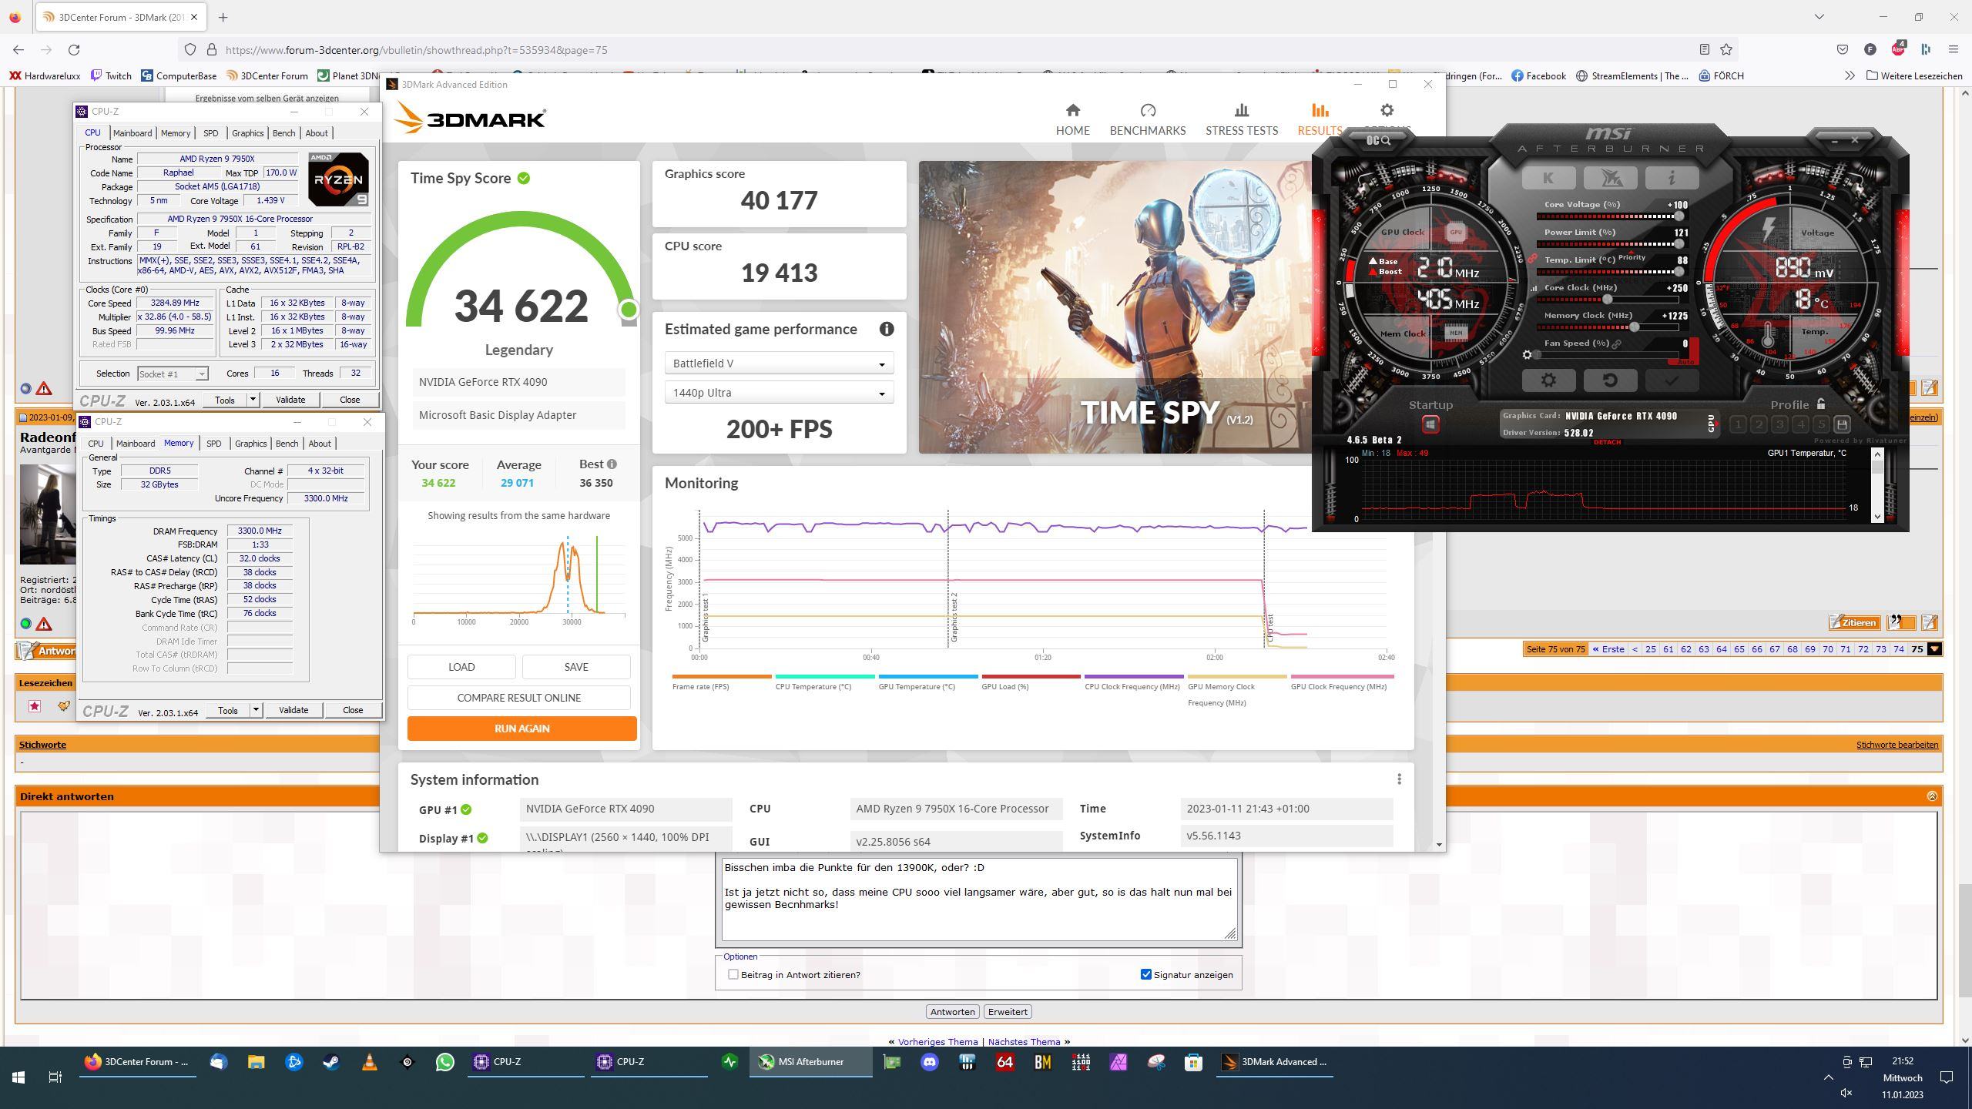Screen dimensions: 1972x1109
Task: Open the SPD tab in memory CPU-Z window
Action: pos(213,444)
